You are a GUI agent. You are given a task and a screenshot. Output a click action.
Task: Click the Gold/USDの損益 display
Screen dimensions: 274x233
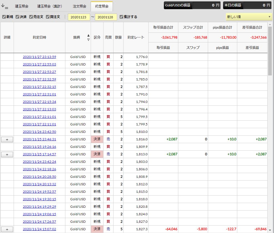pos(192,5)
